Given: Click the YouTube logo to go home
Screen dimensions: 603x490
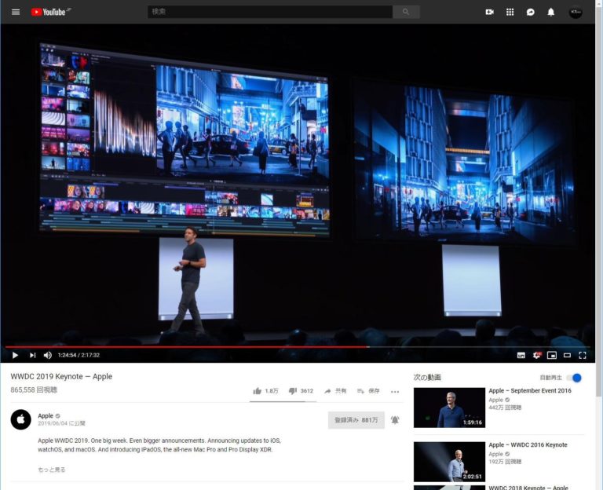Looking at the screenshot, I should click(x=49, y=12).
